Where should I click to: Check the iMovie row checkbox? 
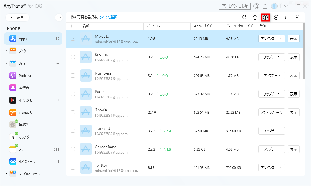(73, 112)
